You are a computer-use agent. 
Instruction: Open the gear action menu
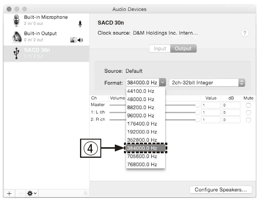[32, 193]
